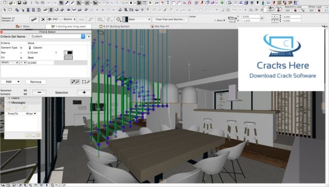Click the beam height field 0,040
The image size is (329, 187).
(251, 16)
